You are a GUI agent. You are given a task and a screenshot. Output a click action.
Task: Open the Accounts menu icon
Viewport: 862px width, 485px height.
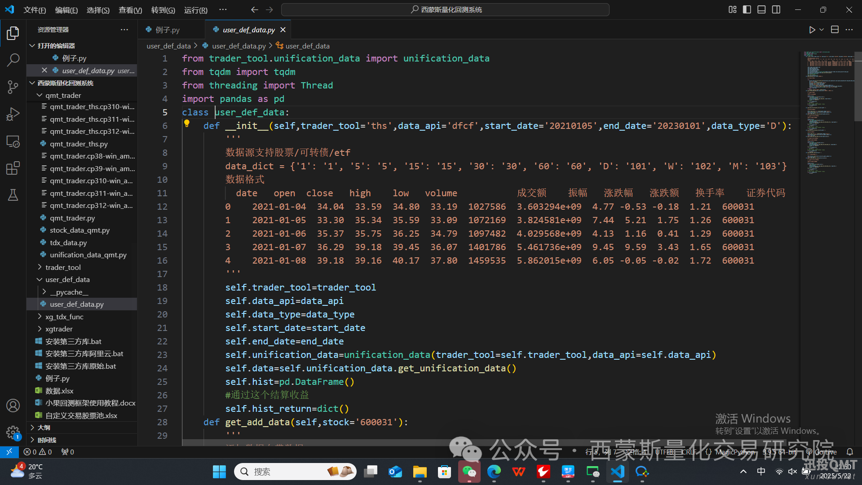(13, 406)
